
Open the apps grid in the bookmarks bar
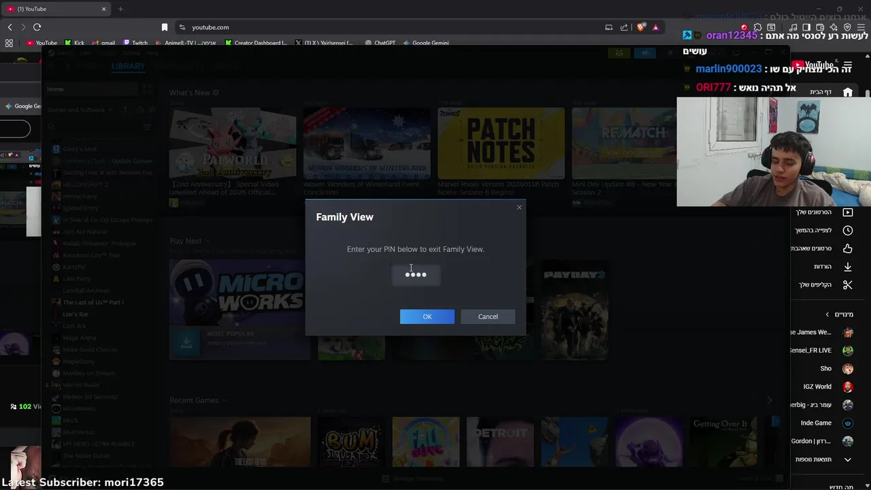(x=9, y=43)
